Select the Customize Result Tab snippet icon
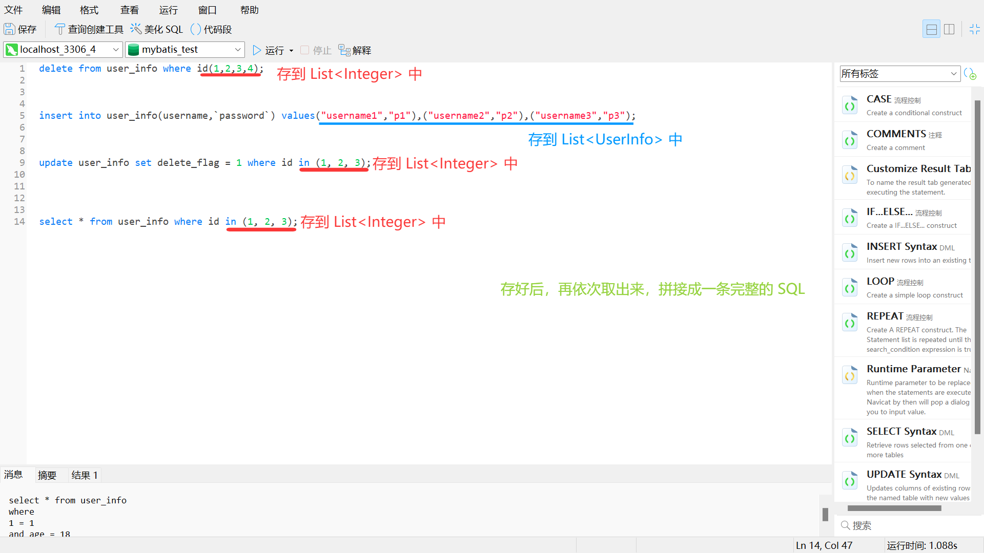Image resolution: width=984 pixels, height=553 pixels. [850, 175]
